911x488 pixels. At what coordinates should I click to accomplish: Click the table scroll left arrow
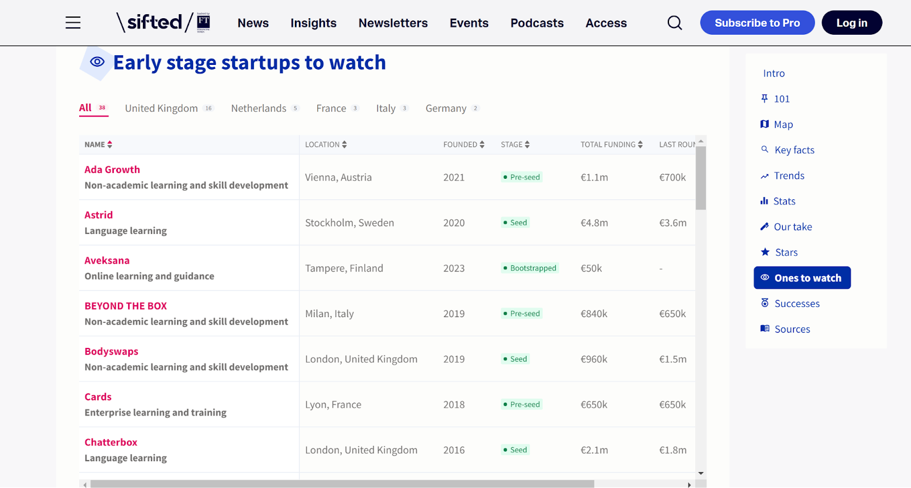point(85,485)
